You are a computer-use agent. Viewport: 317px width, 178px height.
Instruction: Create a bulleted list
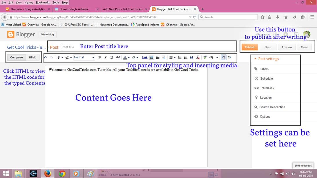click(x=186, y=57)
